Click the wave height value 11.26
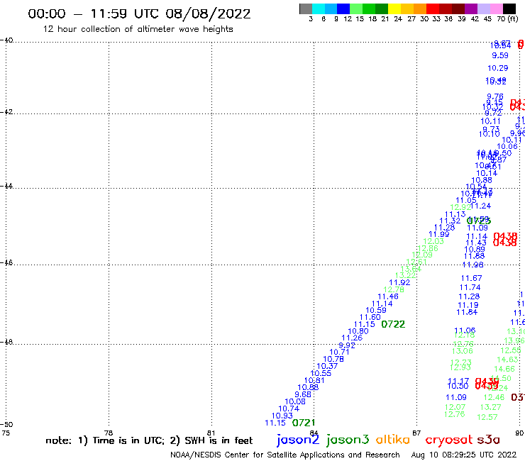Image resolution: width=525 pixels, height=461 pixels. [352, 338]
